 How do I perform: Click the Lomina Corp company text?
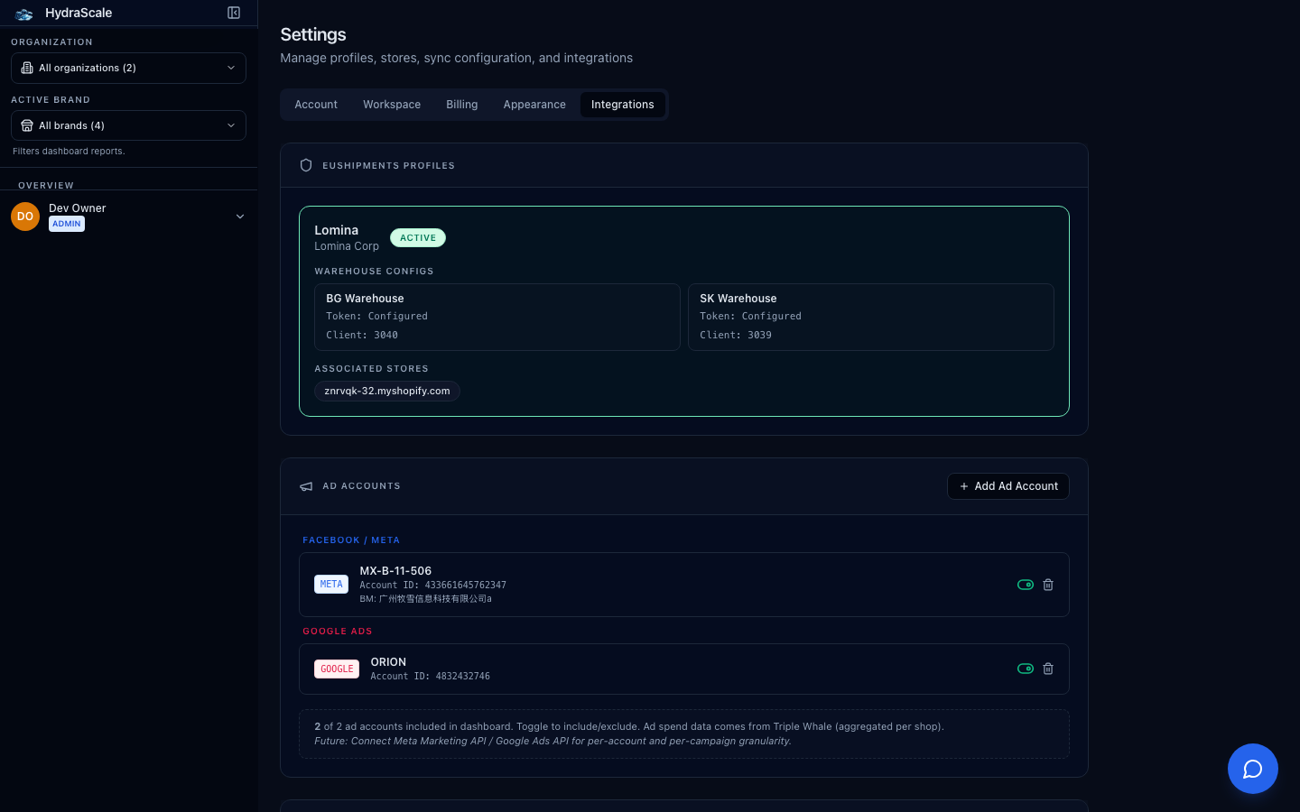tap(347, 246)
